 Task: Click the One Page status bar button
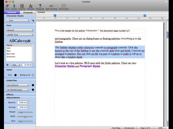pyautogui.click(x=116, y=128)
